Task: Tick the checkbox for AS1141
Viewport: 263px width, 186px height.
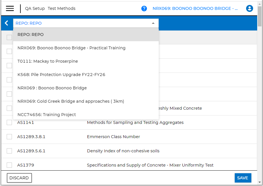Action: 9,122
